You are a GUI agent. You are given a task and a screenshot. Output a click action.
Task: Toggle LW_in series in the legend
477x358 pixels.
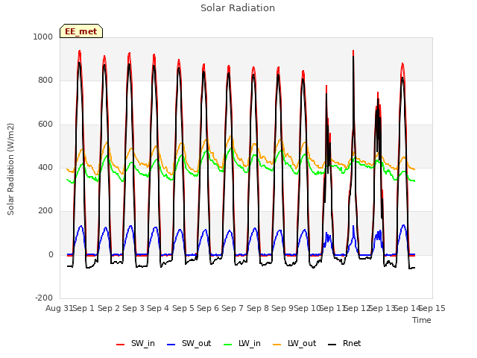(242, 343)
